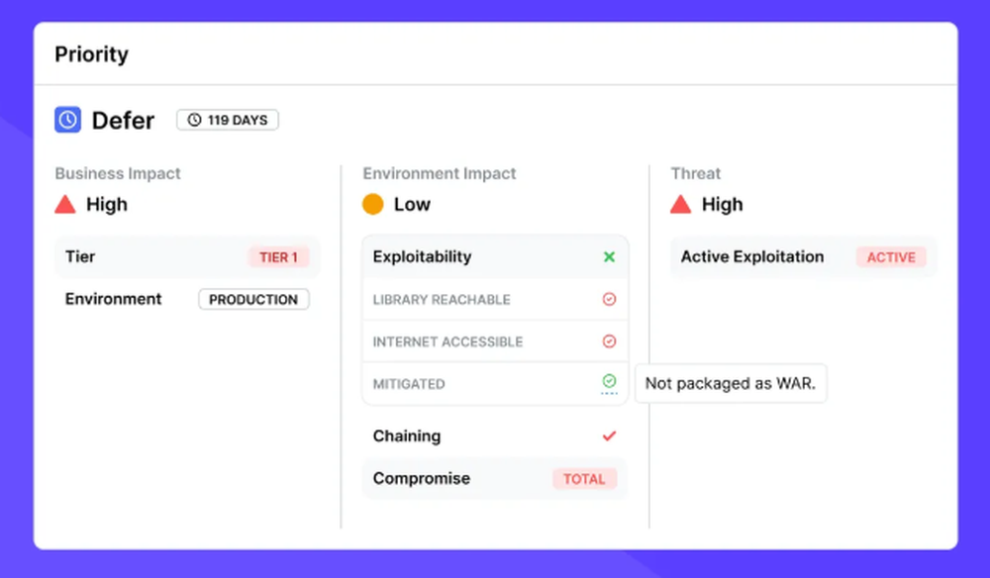
Task: Click the red status icon for Library Reachable
Action: click(x=611, y=299)
